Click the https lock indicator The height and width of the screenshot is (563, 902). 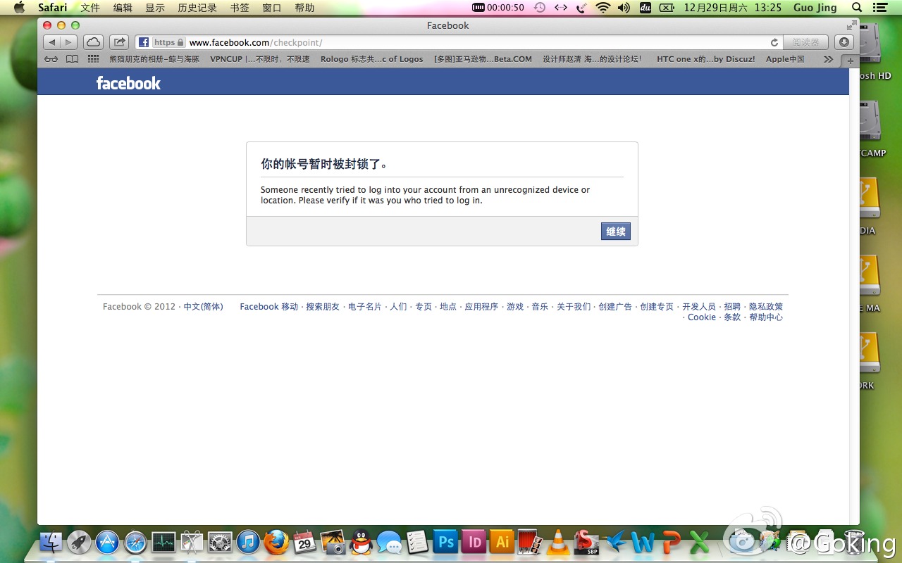point(169,42)
